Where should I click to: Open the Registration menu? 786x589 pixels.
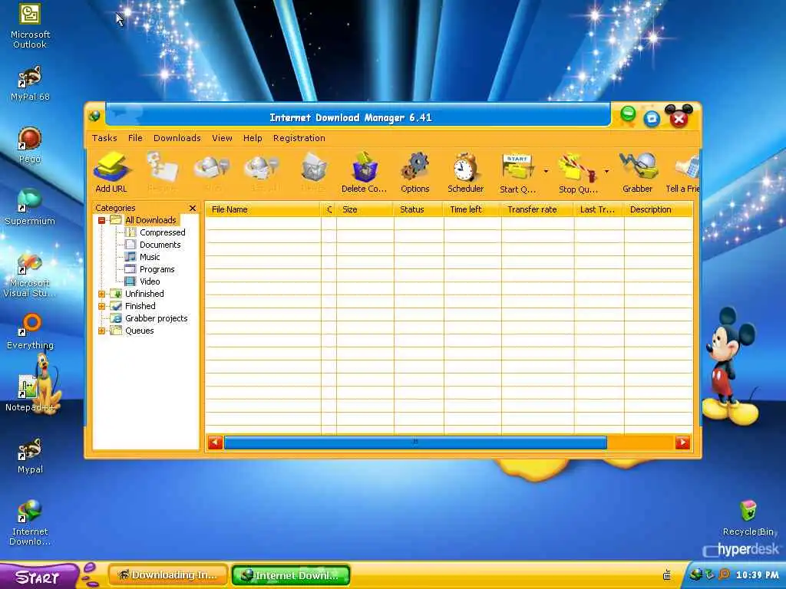pos(299,138)
